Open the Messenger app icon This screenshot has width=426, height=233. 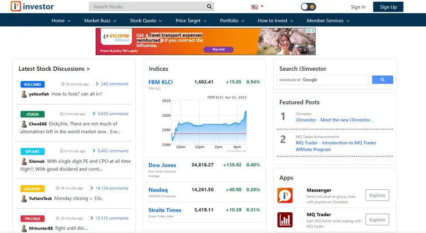[x=285, y=195]
